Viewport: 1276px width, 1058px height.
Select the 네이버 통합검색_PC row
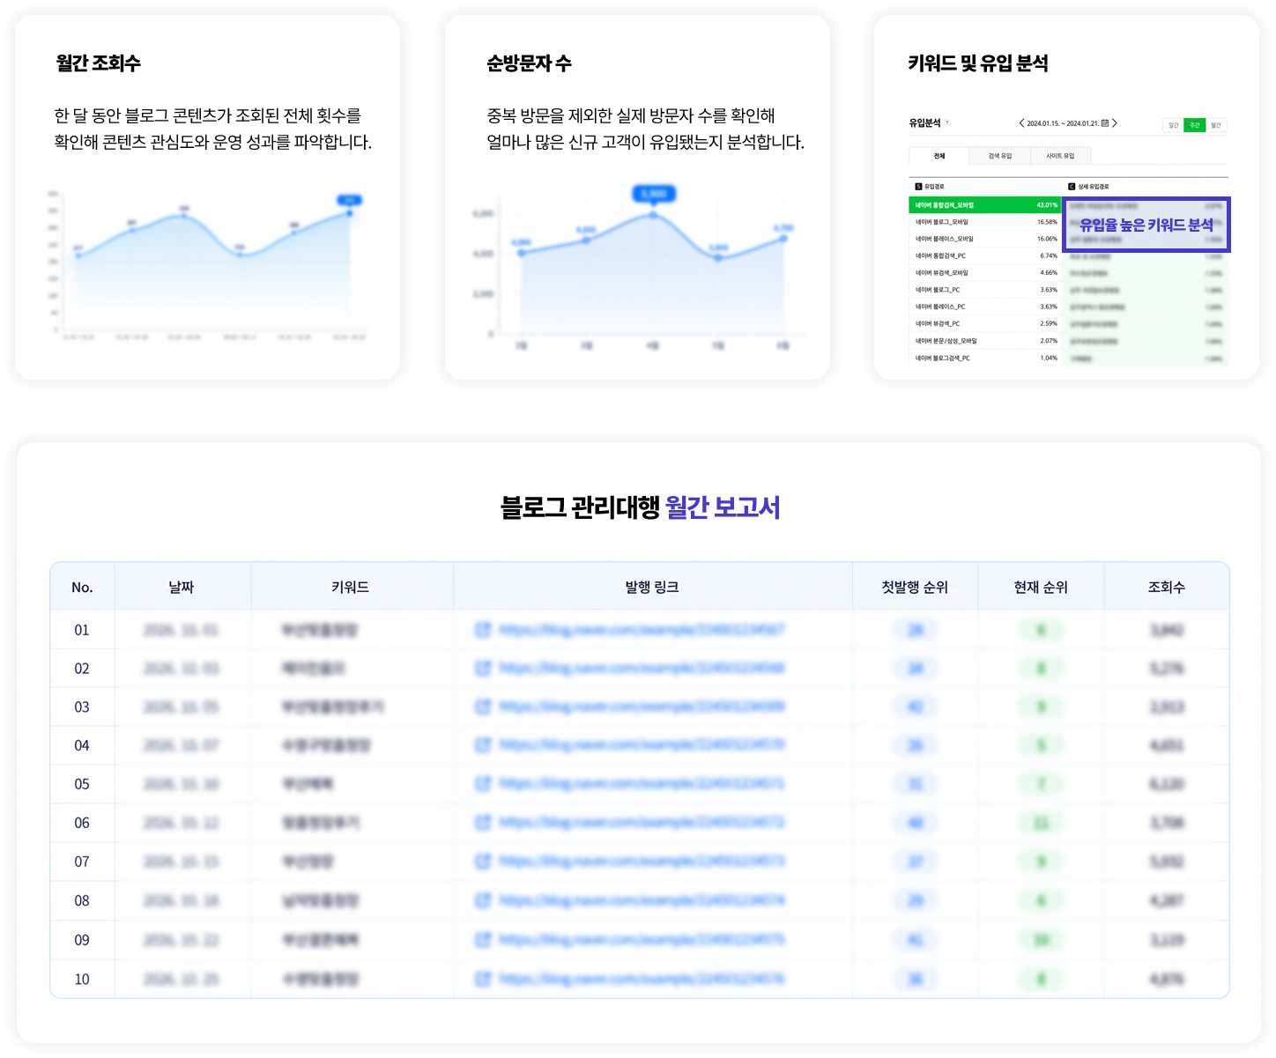click(985, 255)
